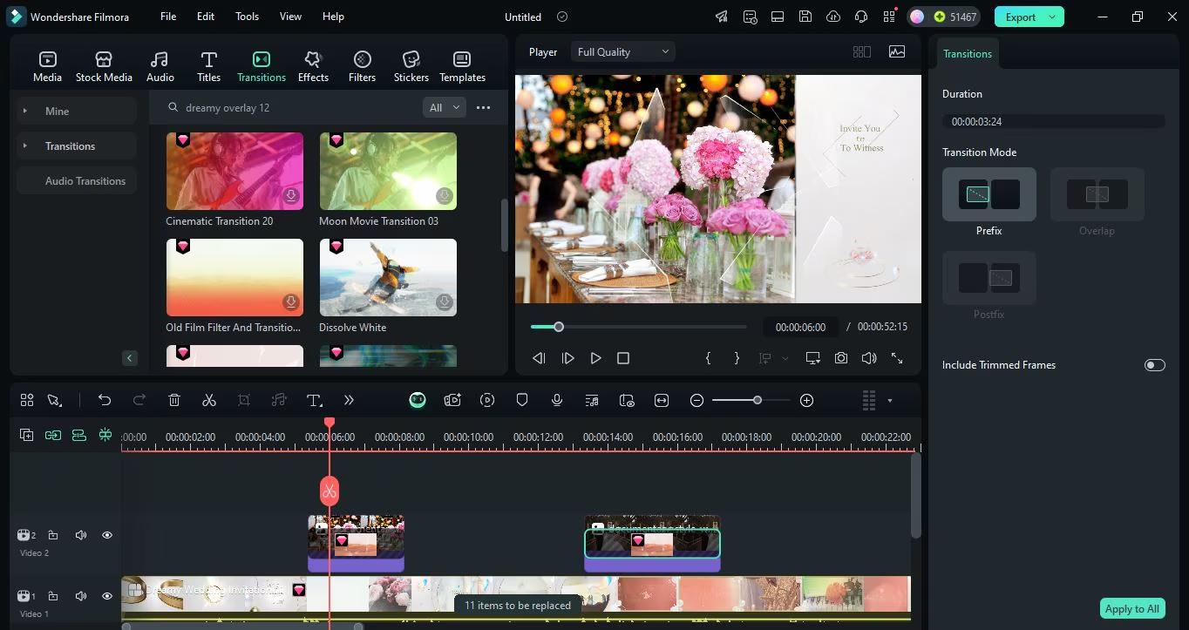Open search results more options ellipsis

point(484,108)
